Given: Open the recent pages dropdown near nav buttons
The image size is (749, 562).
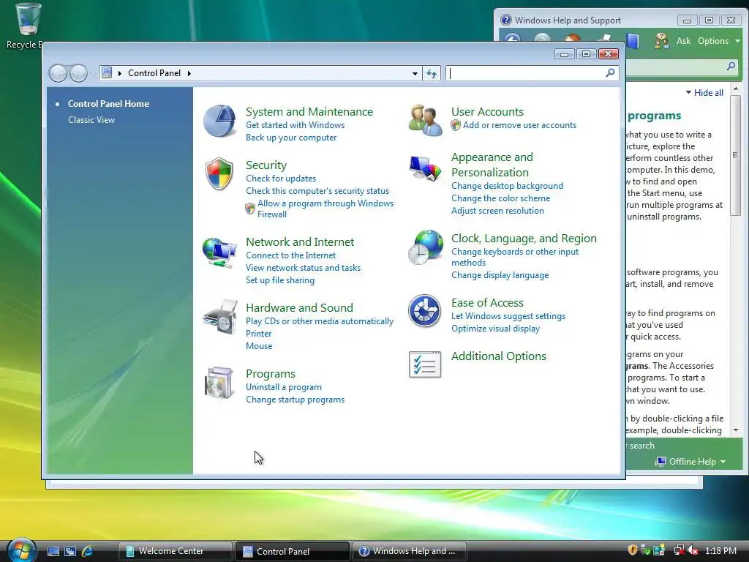Looking at the screenshot, I should pyautogui.click(x=93, y=74).
